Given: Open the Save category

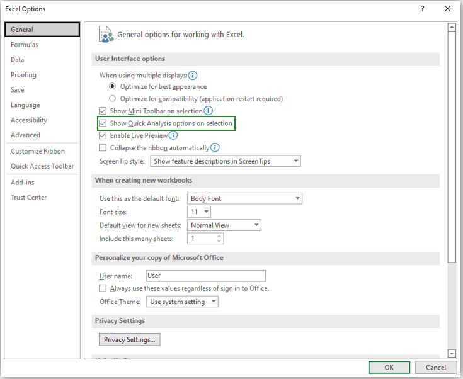Looking at the screenshot, I should click(x=42, y=90).
